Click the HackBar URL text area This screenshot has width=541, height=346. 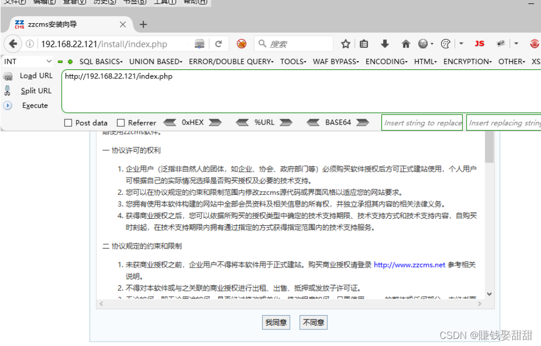coord(301,91)
